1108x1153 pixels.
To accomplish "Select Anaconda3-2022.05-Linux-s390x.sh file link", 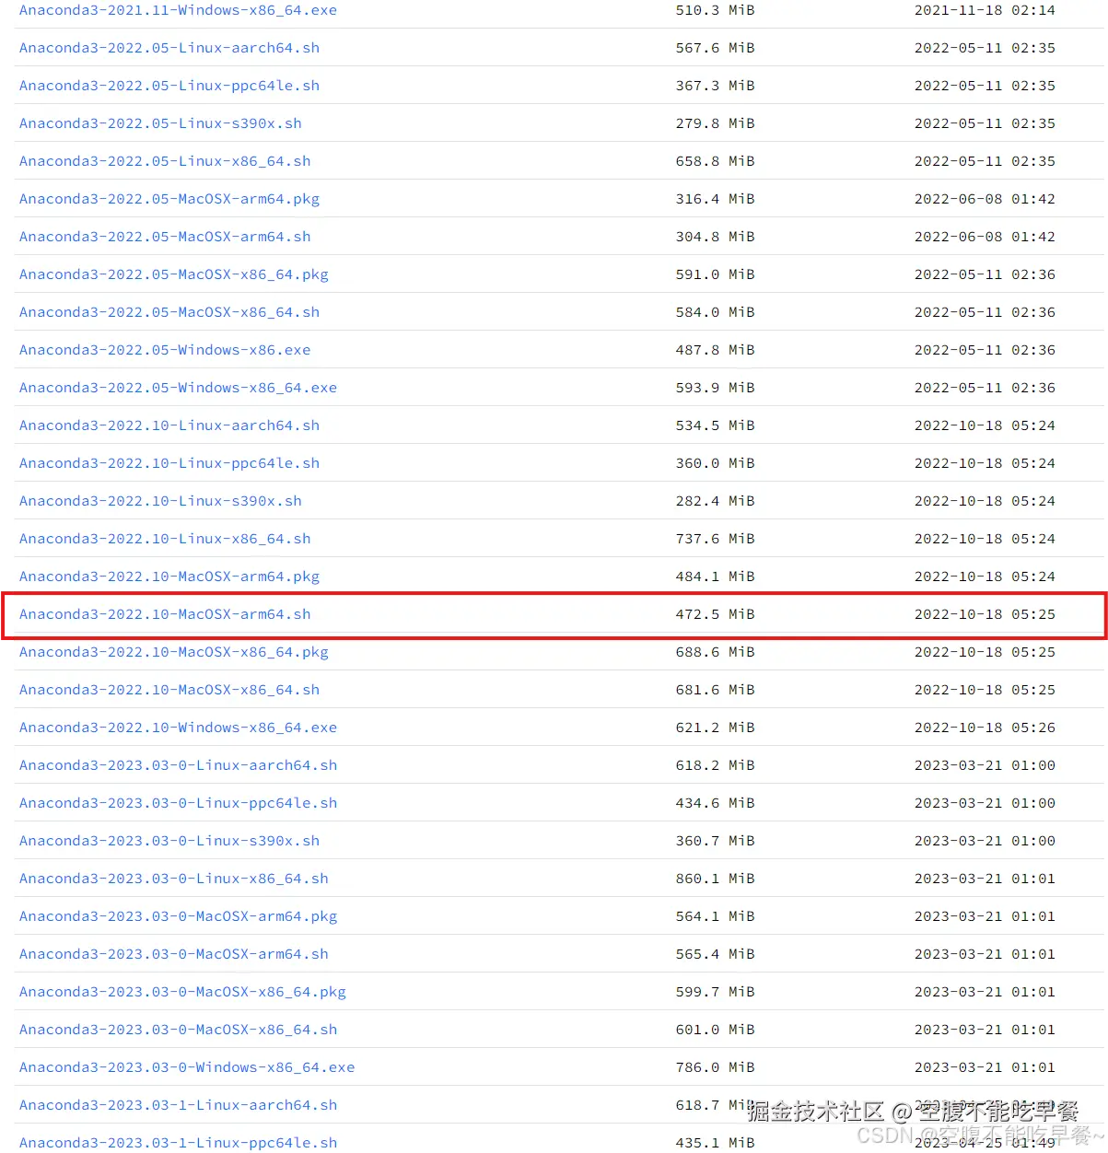I will pyautogui.click(x=160, y=123).
